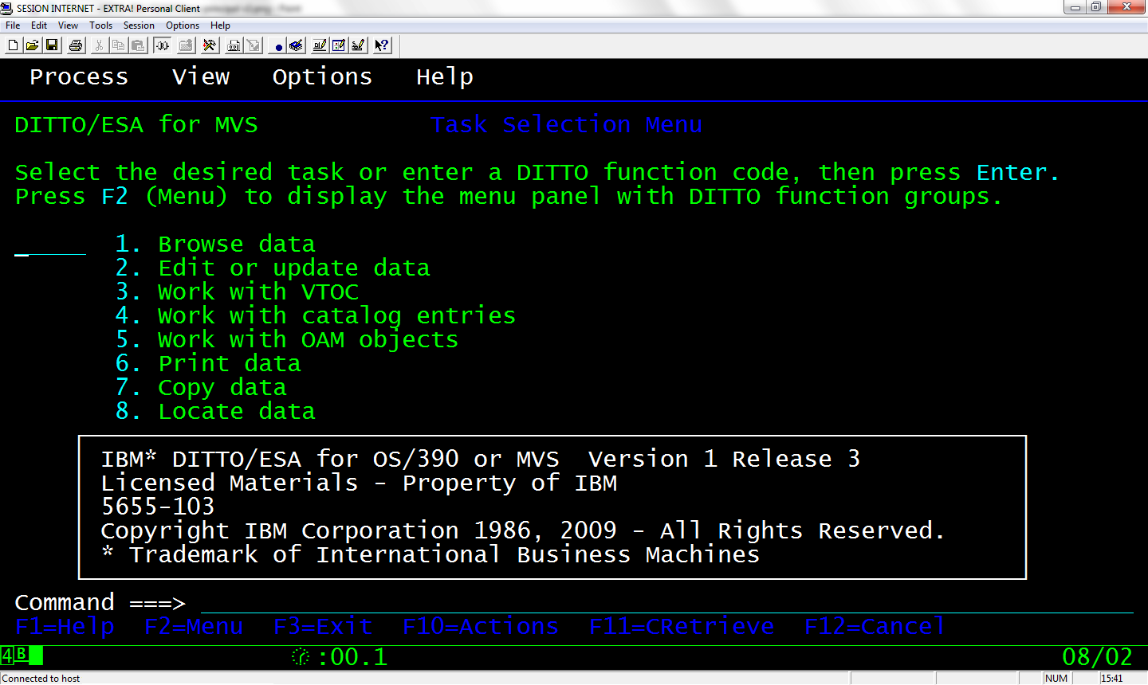Open the print screen setup icon

[234, 45]
